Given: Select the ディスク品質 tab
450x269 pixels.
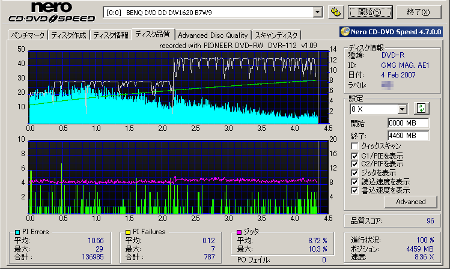Looking at the screenshot, I should click(153, 34).
